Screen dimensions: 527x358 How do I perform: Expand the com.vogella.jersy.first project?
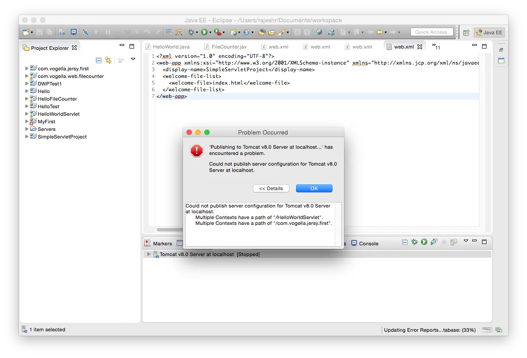click(27, 68)
